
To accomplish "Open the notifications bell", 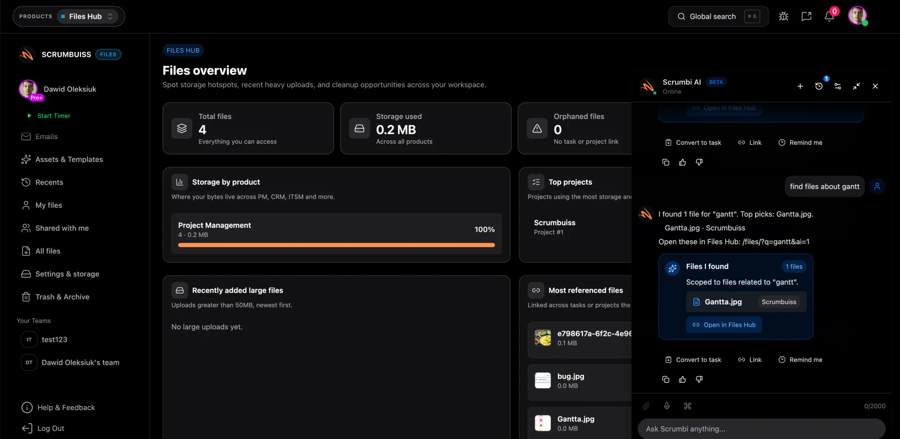I will point(829,16).
